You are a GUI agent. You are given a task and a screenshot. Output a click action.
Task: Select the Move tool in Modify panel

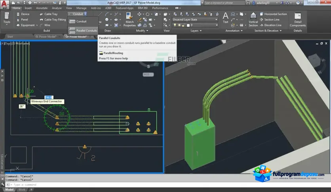139,14
